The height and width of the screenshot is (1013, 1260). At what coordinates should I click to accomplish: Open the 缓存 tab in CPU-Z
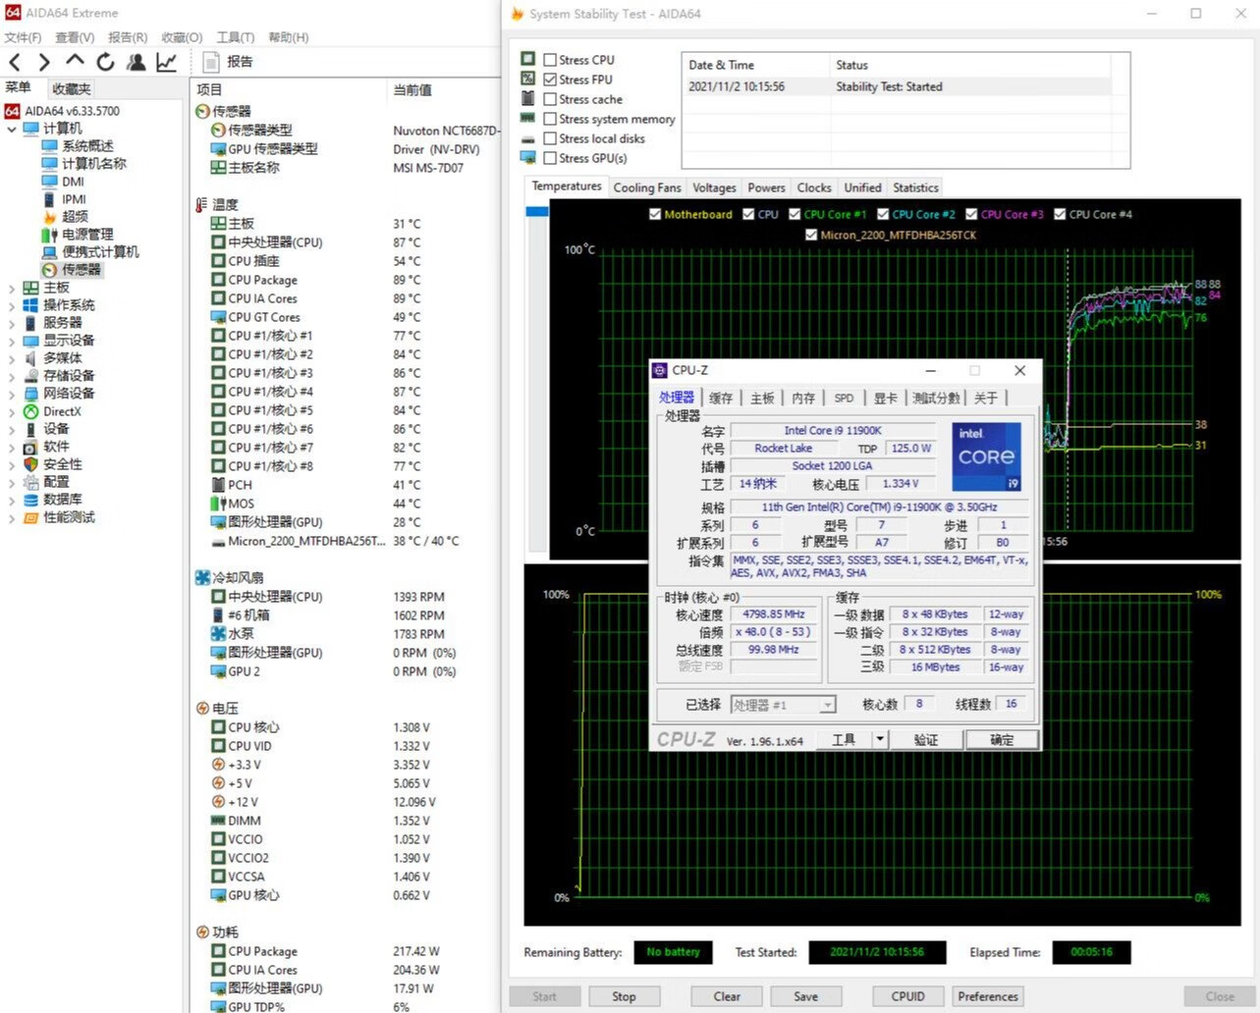click(721, 398)
